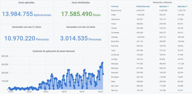Select the Catamarca row name

click(115, 19)
